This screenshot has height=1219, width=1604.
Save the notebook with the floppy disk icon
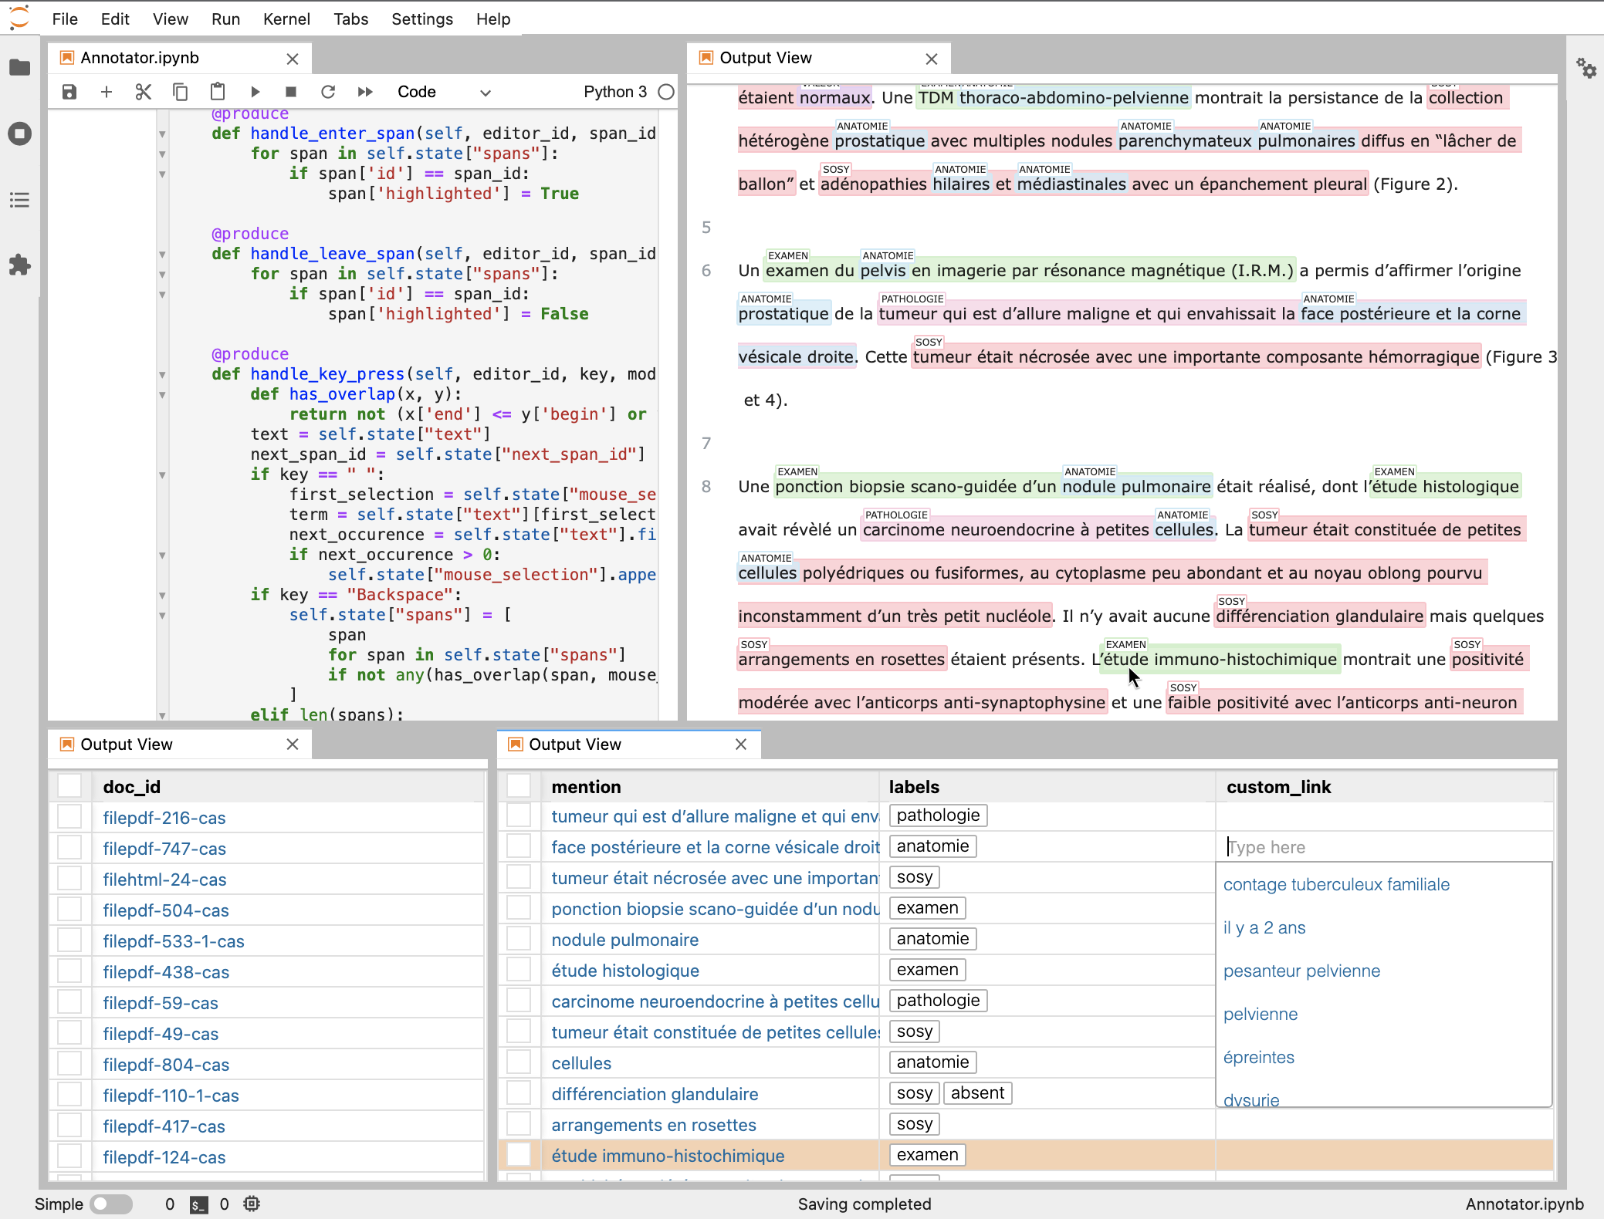[x=69, y=92]
